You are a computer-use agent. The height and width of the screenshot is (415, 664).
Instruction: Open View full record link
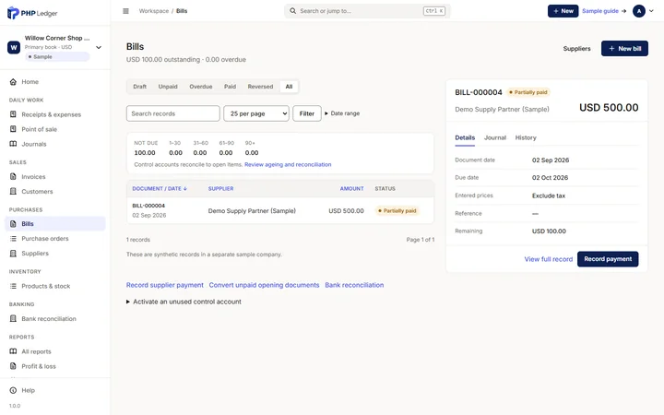click(549, 259)
